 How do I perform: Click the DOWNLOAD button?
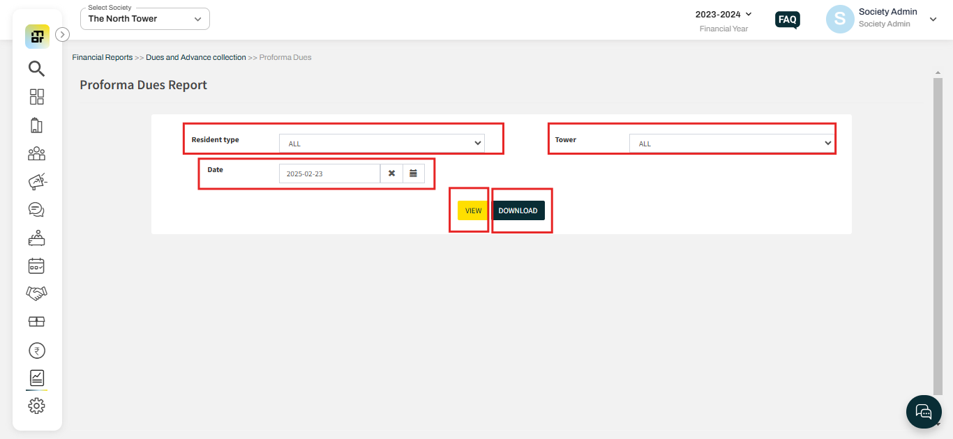tap(518, 210)
